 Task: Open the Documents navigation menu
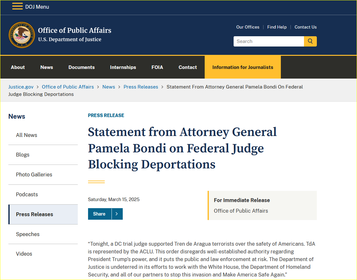tap(82, 67)
